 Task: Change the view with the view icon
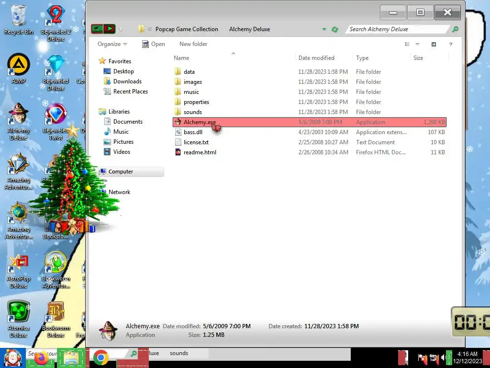(407, 44)
